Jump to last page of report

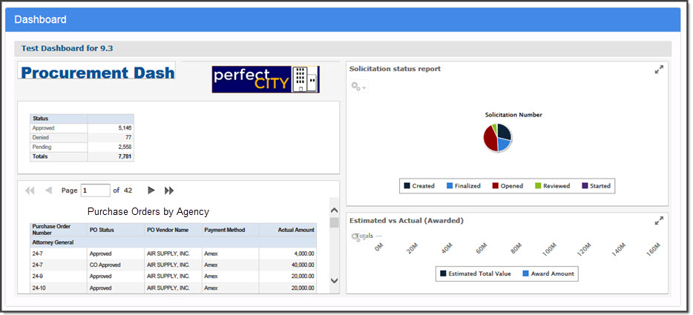click(x=169, y=190)
